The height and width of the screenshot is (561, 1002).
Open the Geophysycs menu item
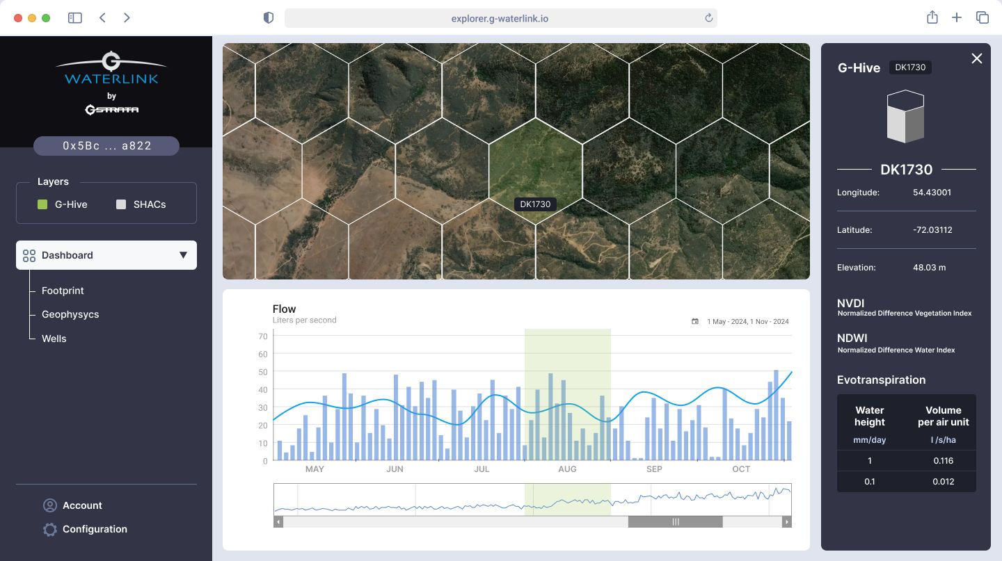70,314
